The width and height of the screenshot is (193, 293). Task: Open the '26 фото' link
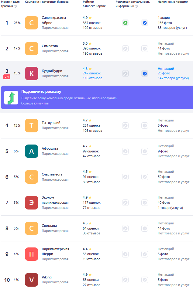[164, 73]
